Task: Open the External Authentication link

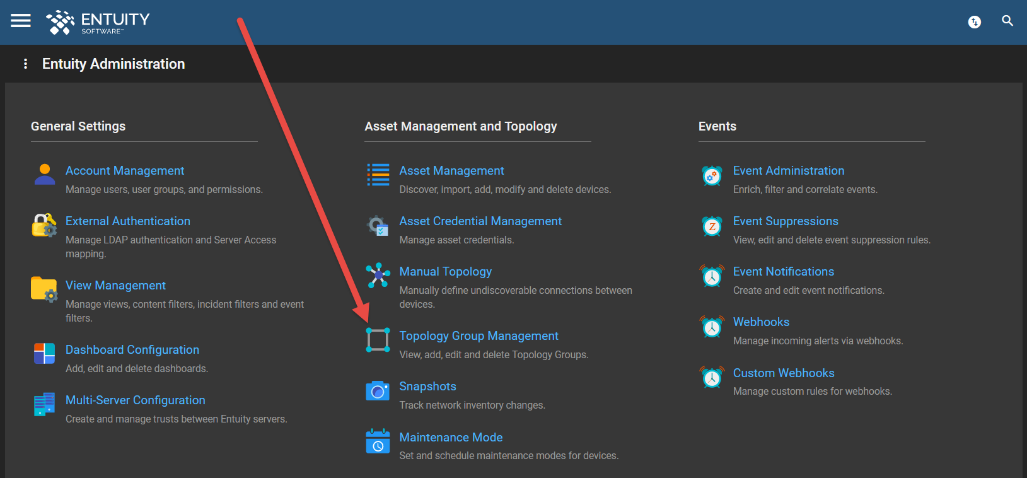Action: pyautogui.click(x=128, y=221)
